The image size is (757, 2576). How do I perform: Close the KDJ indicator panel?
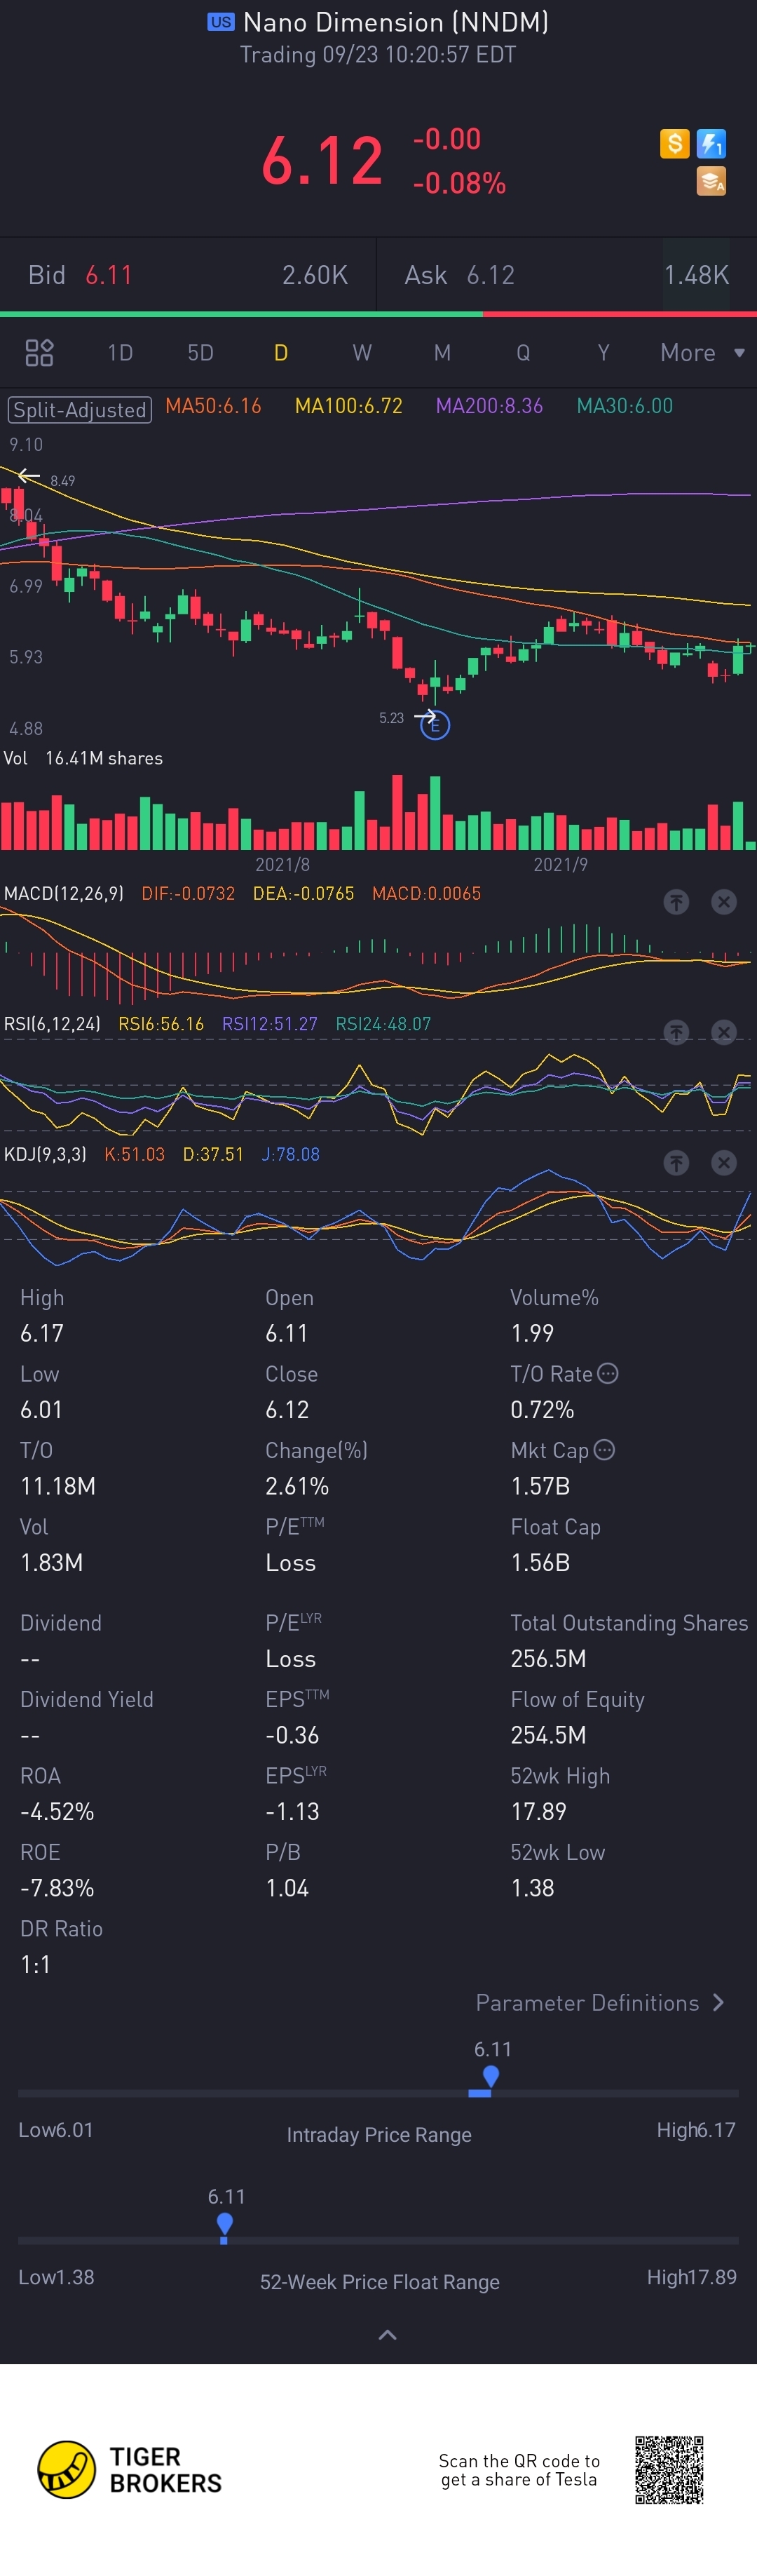pyautogui.click(x=724, y=1162)
